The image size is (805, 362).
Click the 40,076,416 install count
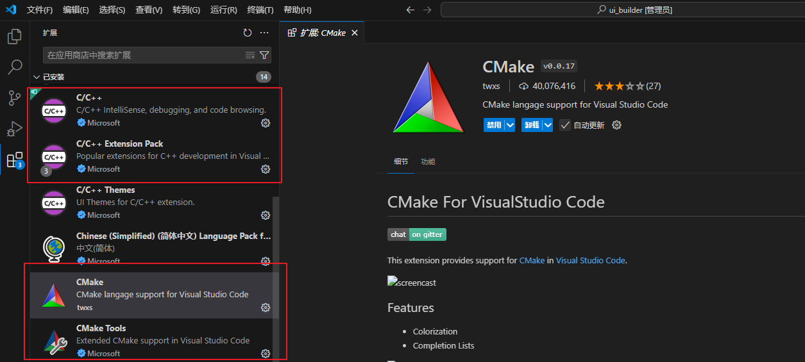[547, 86]
